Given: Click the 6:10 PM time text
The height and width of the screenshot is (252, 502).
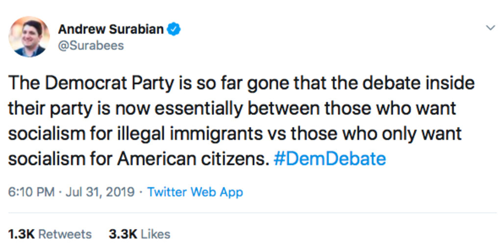Looking at the screenshot, I should pos(31,192).
